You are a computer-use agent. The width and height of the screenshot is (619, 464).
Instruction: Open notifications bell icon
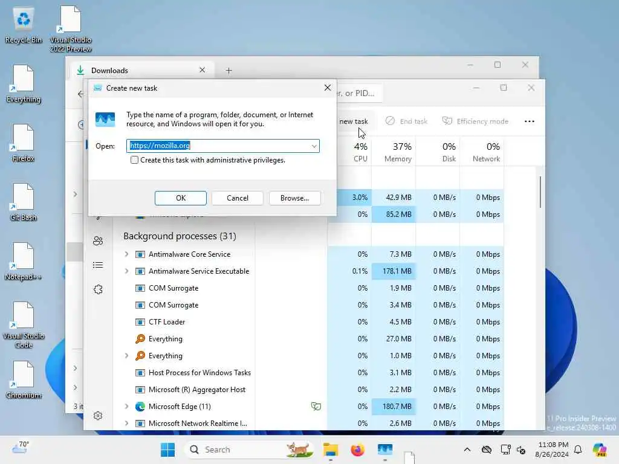[578, 449]
